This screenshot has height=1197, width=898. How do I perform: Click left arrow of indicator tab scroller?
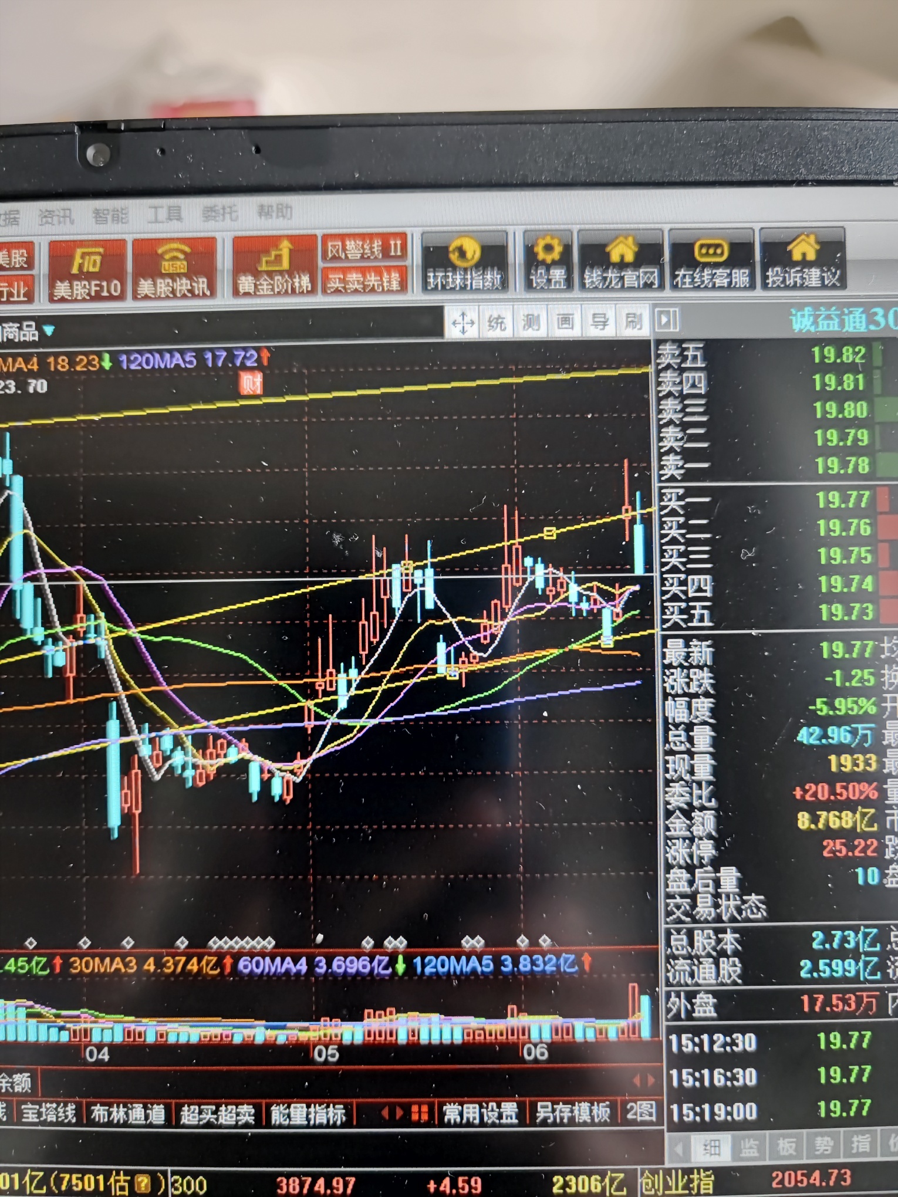[x=385, y=1113]
